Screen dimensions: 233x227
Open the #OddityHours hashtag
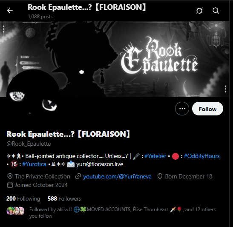[201, 156]
